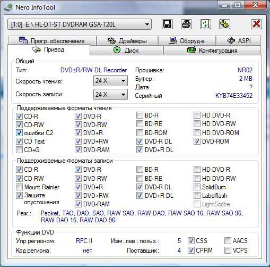Click the floppy disk save icon

tap(167, 24)
